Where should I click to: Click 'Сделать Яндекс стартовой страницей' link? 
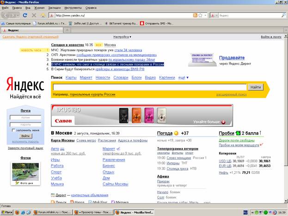point(31,37)
